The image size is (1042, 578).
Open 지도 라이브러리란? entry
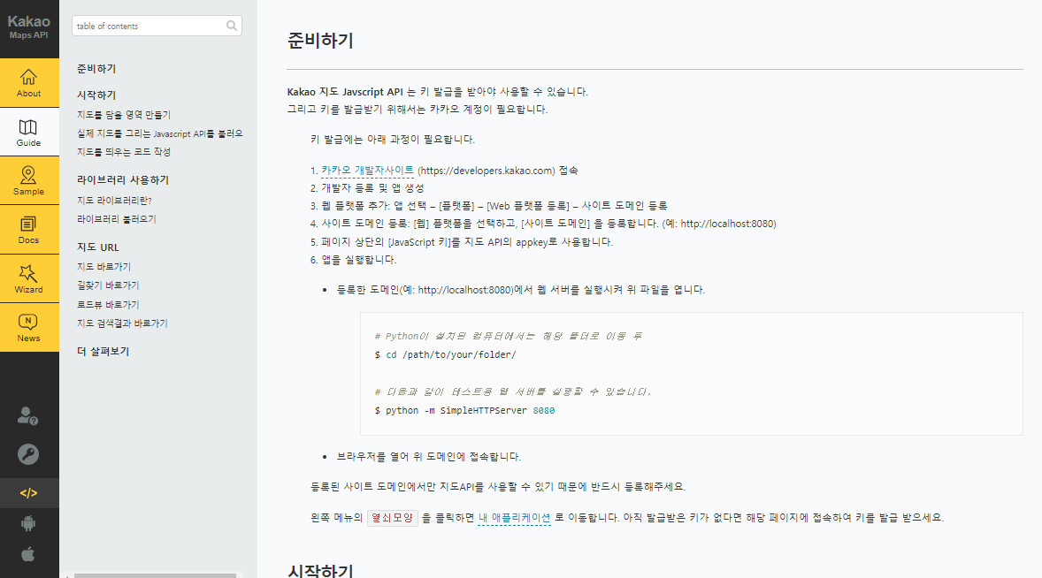(x=114, y=201)
